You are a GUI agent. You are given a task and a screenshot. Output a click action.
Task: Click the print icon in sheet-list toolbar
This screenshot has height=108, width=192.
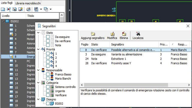28,9
